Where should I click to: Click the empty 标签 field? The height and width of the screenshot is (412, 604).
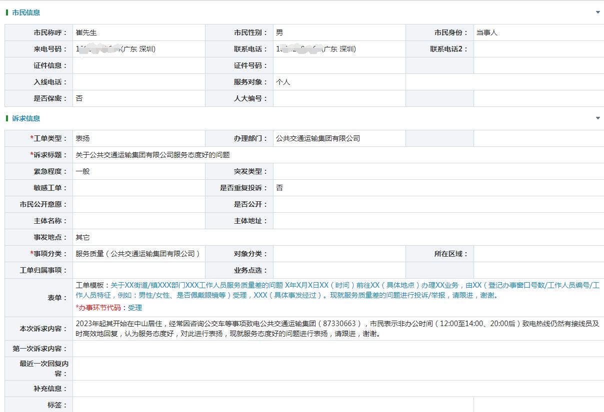pyautogui.click(x=272, y=405)
